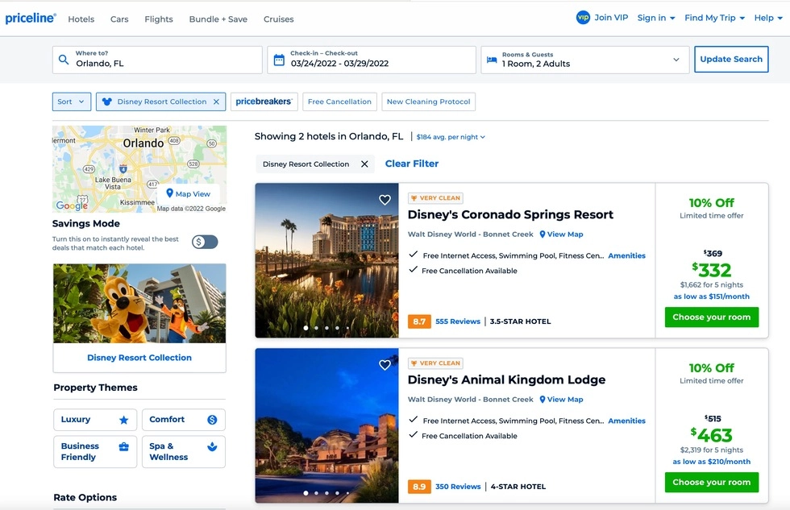Click the Spa & Wellness lotus icon
Image resolution: width=790 pixels, height=510 pixels.
[x=212, y=446]
